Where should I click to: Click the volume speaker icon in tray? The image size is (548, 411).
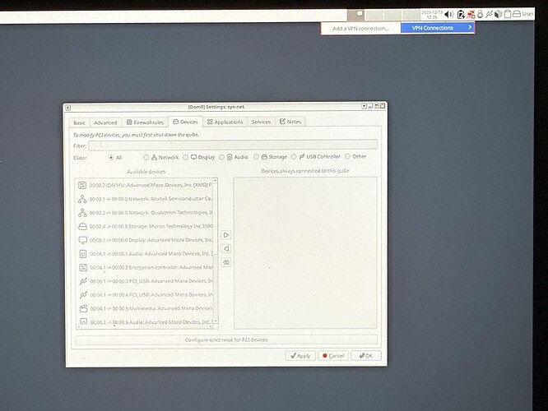tap(448, 14)
